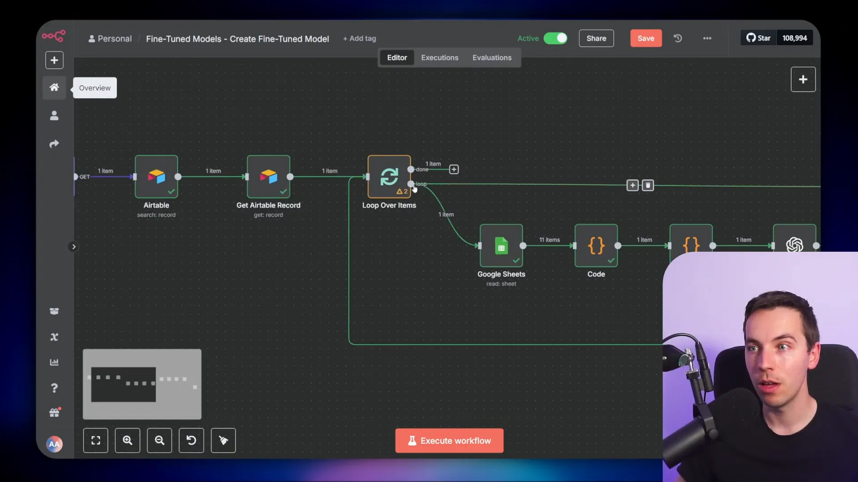
Task: Delete the loop connection with trash icon
Action: tap(648, 185)
